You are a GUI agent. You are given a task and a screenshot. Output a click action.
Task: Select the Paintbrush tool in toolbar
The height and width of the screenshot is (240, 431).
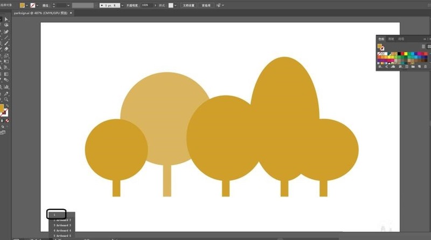(6, 43)
